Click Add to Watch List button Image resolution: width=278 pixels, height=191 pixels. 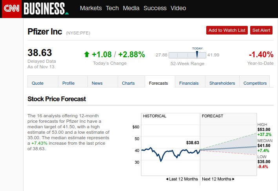point(227,30)
